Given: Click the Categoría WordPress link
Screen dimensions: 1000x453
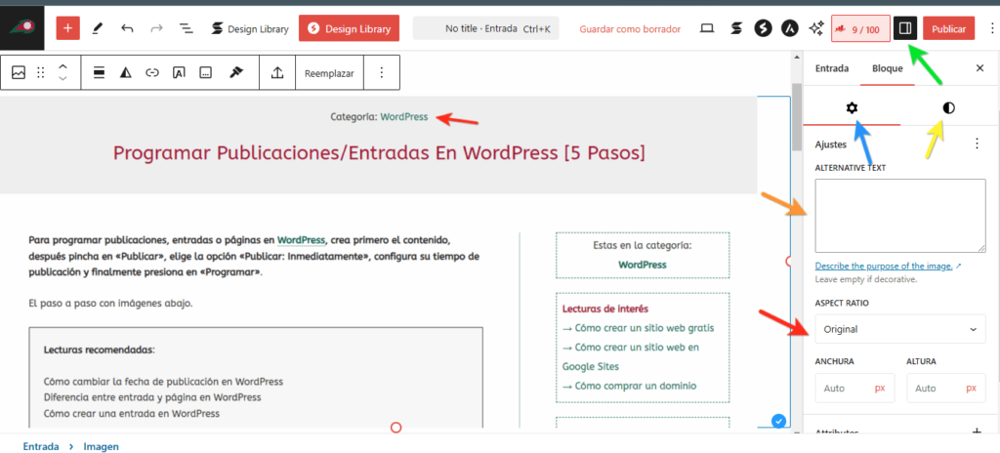Looking at the screenshot, I should point(404,117).
